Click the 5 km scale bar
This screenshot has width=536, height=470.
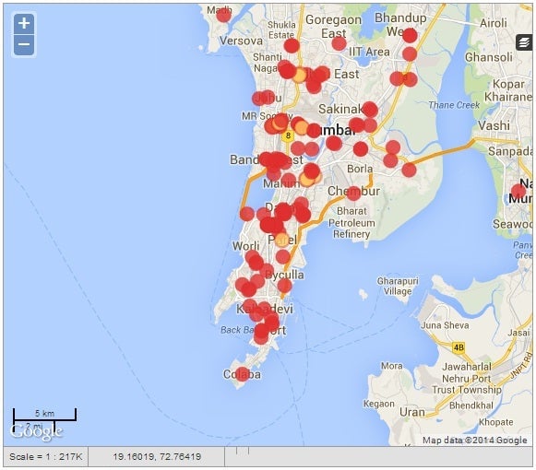point(44,414)
